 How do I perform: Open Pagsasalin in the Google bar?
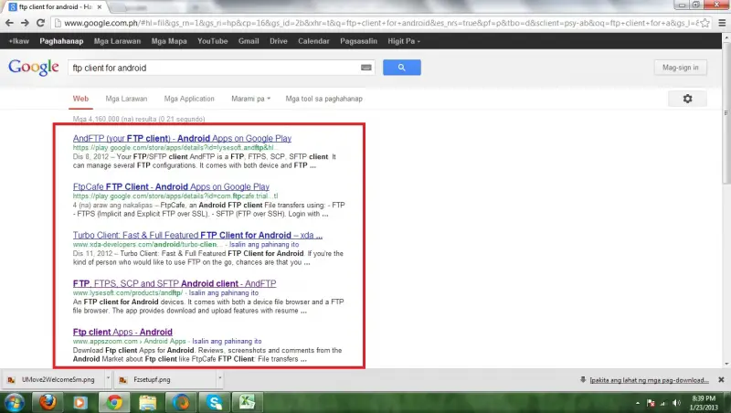pyautogui.click(x=358, y=41)
